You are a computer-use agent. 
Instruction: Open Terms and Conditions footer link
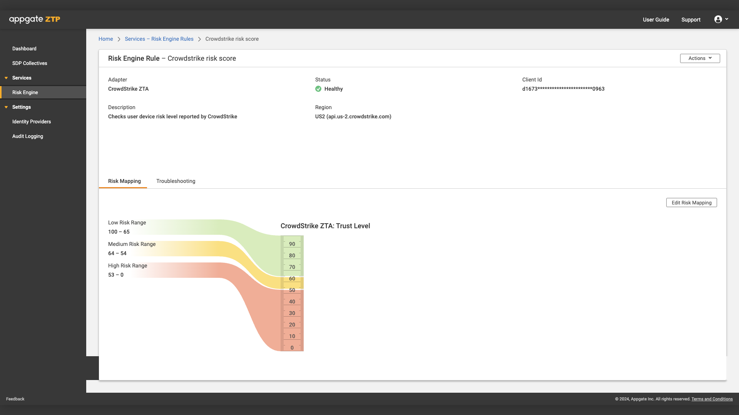pos(712,399)
